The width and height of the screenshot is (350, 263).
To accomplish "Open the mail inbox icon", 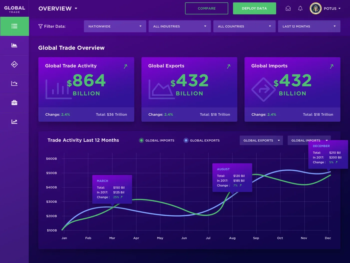I will click(288, 8).
